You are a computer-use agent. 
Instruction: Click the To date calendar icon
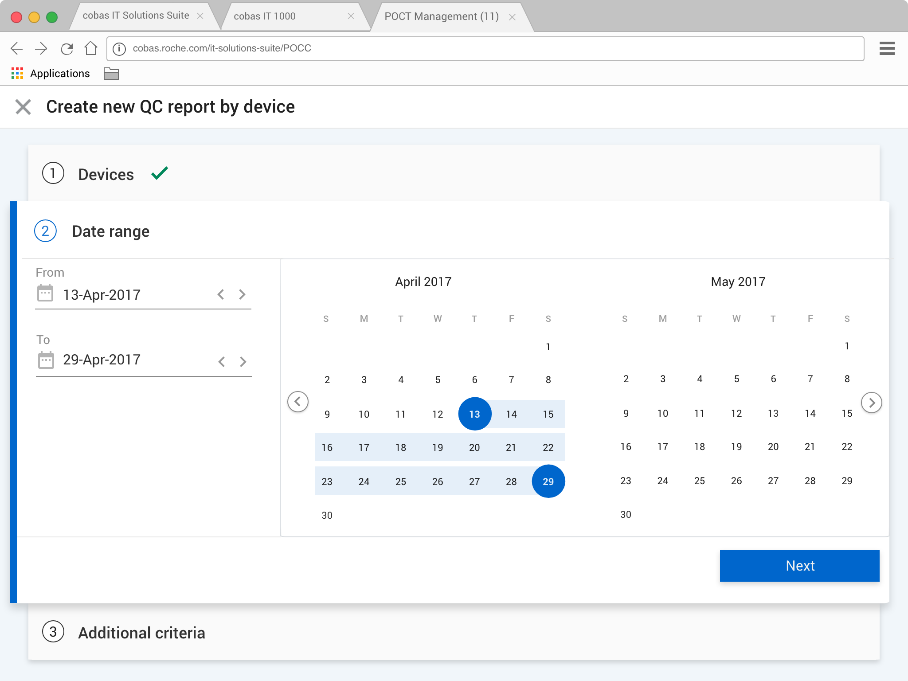tap(46, 360)
